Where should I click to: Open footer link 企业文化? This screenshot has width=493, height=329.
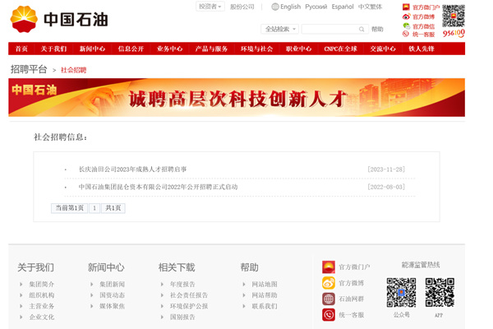[x=42, y=317]
